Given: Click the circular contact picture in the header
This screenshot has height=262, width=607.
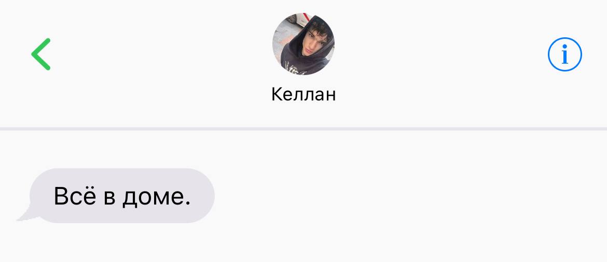Looking at the screenshot, I should 303,43.
